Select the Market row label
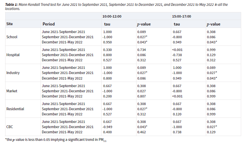This screenshot has height=145, width=245. pos(12,91)
